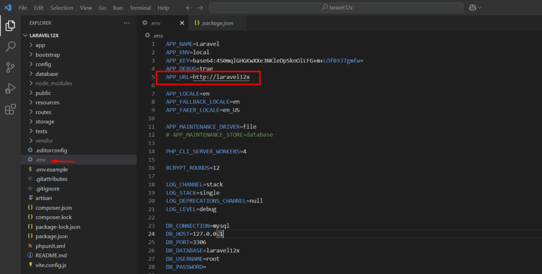Go forward using the right arrow
Screen dimensions: 542x274
click(x=201, y=8)
